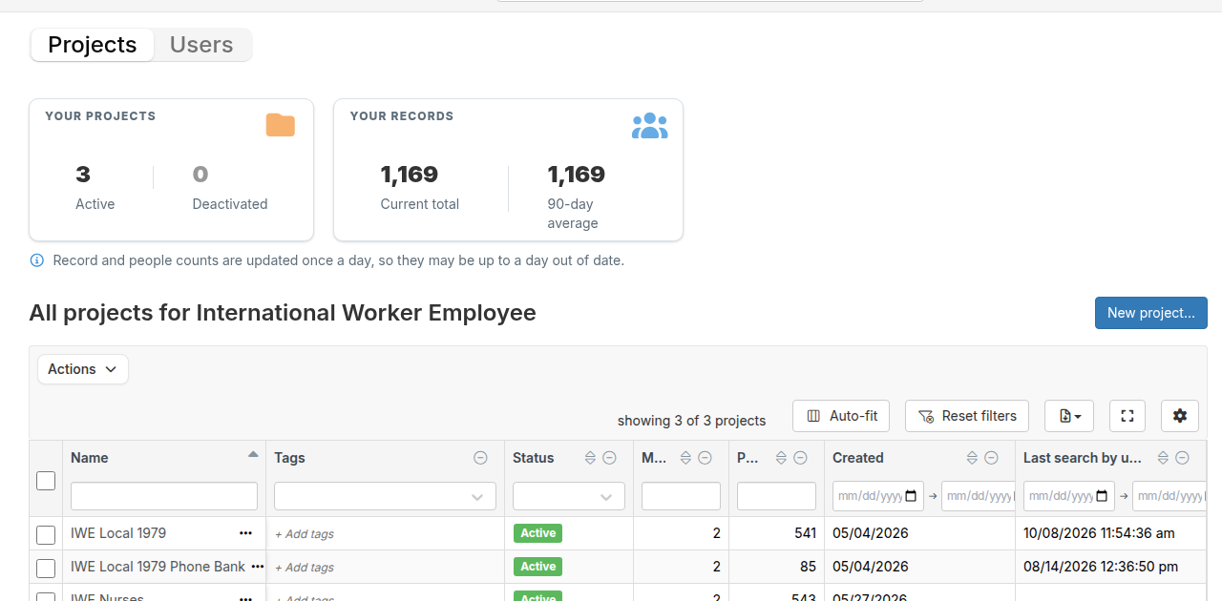Open the Actions dropdown
The height and width of the screenshot is (601, 1222).
pyautogui.click(x=83, y=369)
